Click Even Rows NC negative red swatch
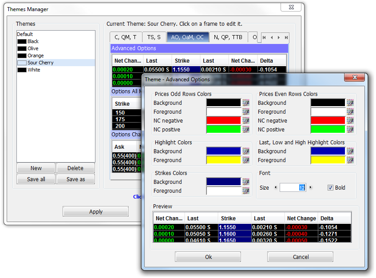The width and height of the screenshot is (376, 278). 328,120
